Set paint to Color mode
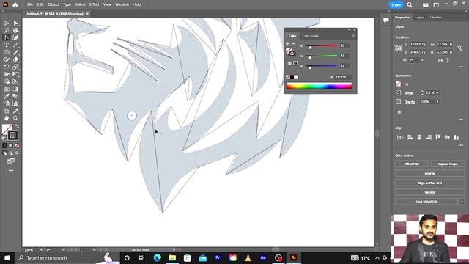Viewport: 469px width, 264px height. (x=5, y=145)
